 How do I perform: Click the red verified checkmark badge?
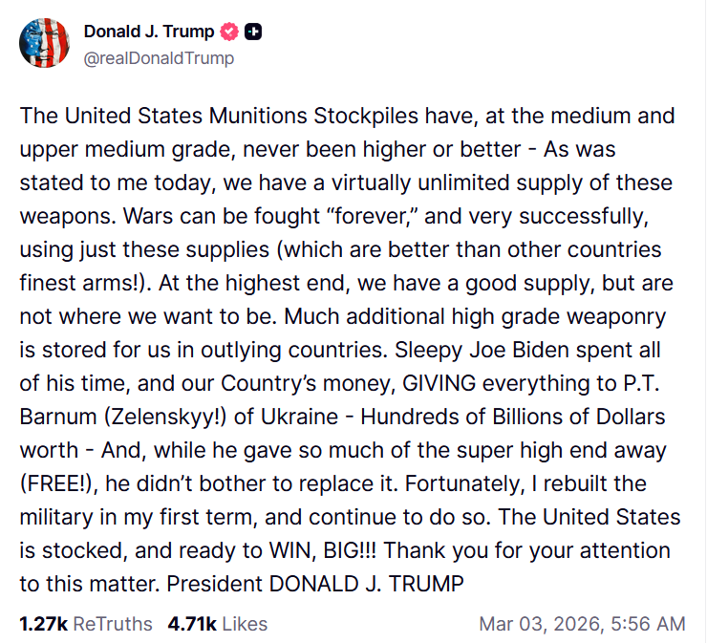229,32
